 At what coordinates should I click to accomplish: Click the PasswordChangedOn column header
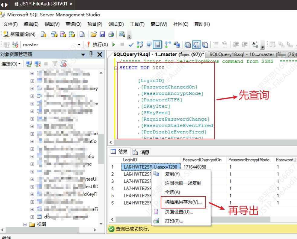point(202,160)
